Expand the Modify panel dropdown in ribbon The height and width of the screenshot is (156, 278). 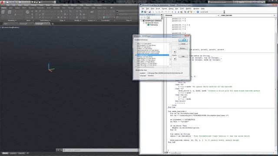click(x=77, y=20)
